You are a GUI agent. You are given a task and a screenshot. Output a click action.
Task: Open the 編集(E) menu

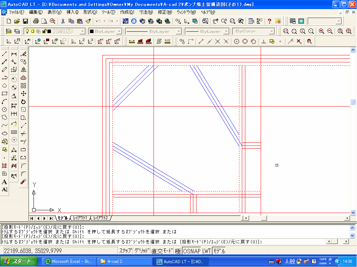(x=36, y=12)
